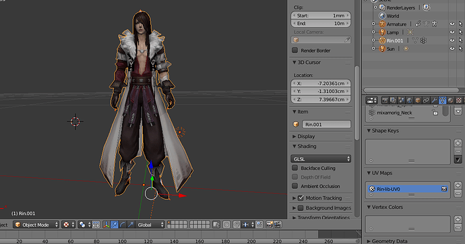The height and width of the screenshot is (244, 465).
Task: Click the eyedropper in Local Camera field
Action: coord(347,40)
